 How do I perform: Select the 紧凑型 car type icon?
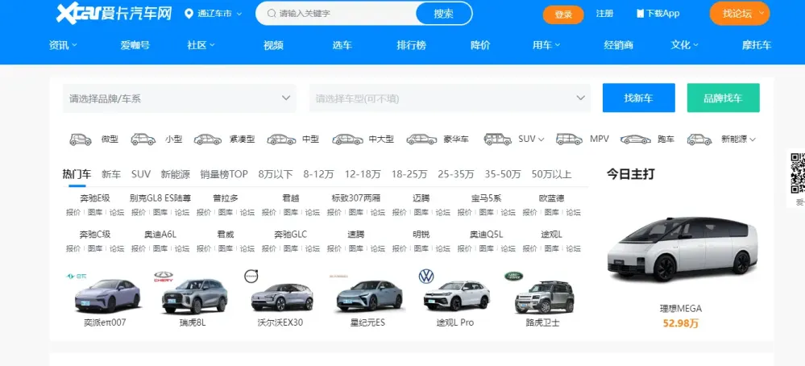coord(207,139)
